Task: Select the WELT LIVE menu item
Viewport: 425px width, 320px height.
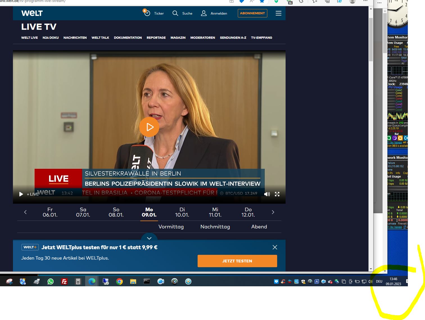Action: [30, 38]
